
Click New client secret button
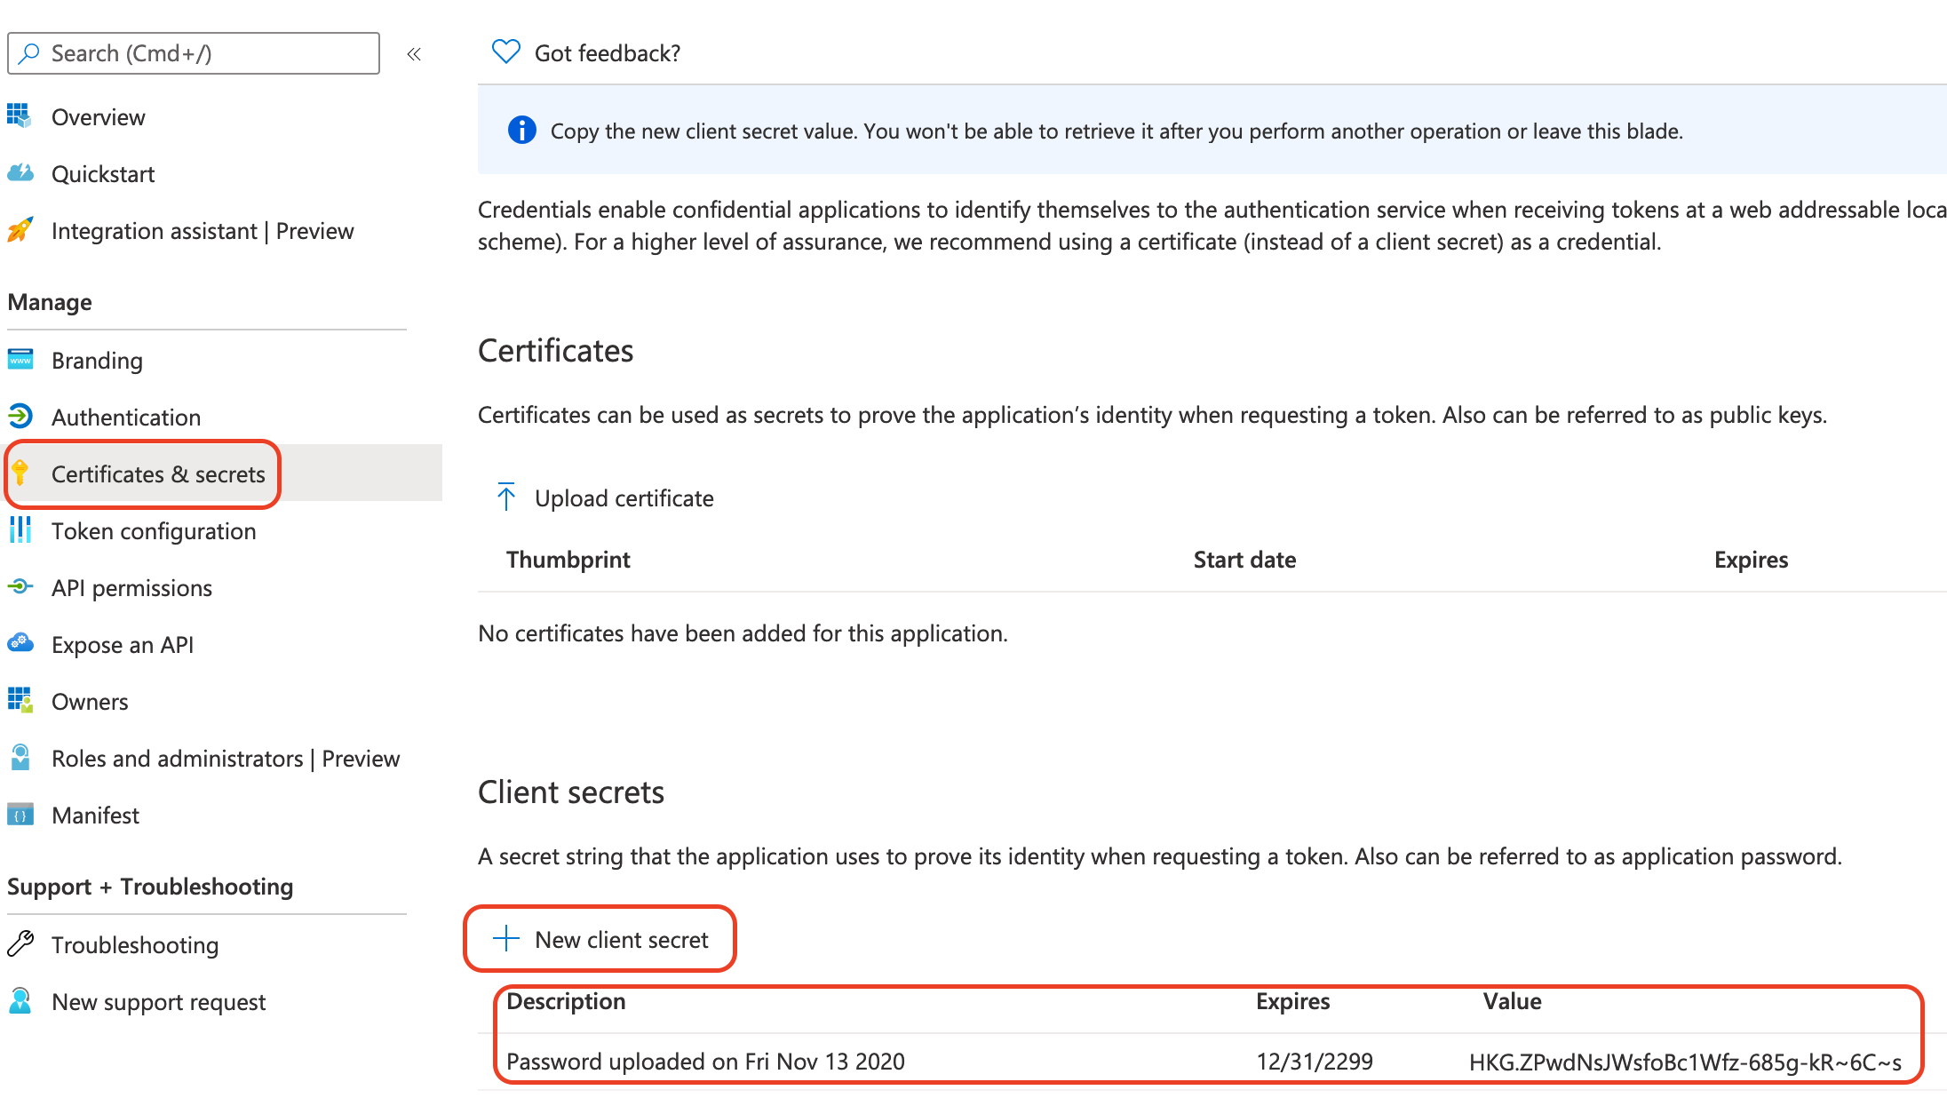point(602,940)
